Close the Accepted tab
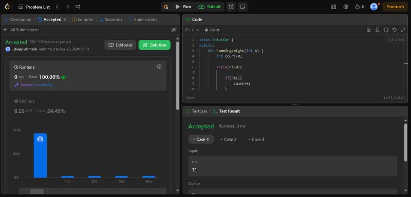This screenshot has height=197, width=411. [65, 19]
